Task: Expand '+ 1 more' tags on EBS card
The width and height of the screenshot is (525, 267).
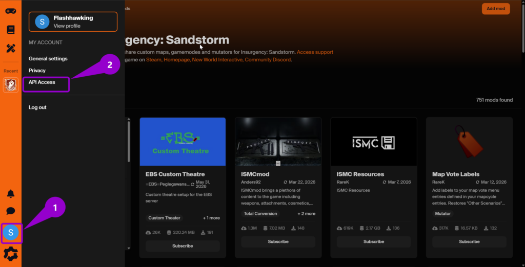Action: [211, 218]
